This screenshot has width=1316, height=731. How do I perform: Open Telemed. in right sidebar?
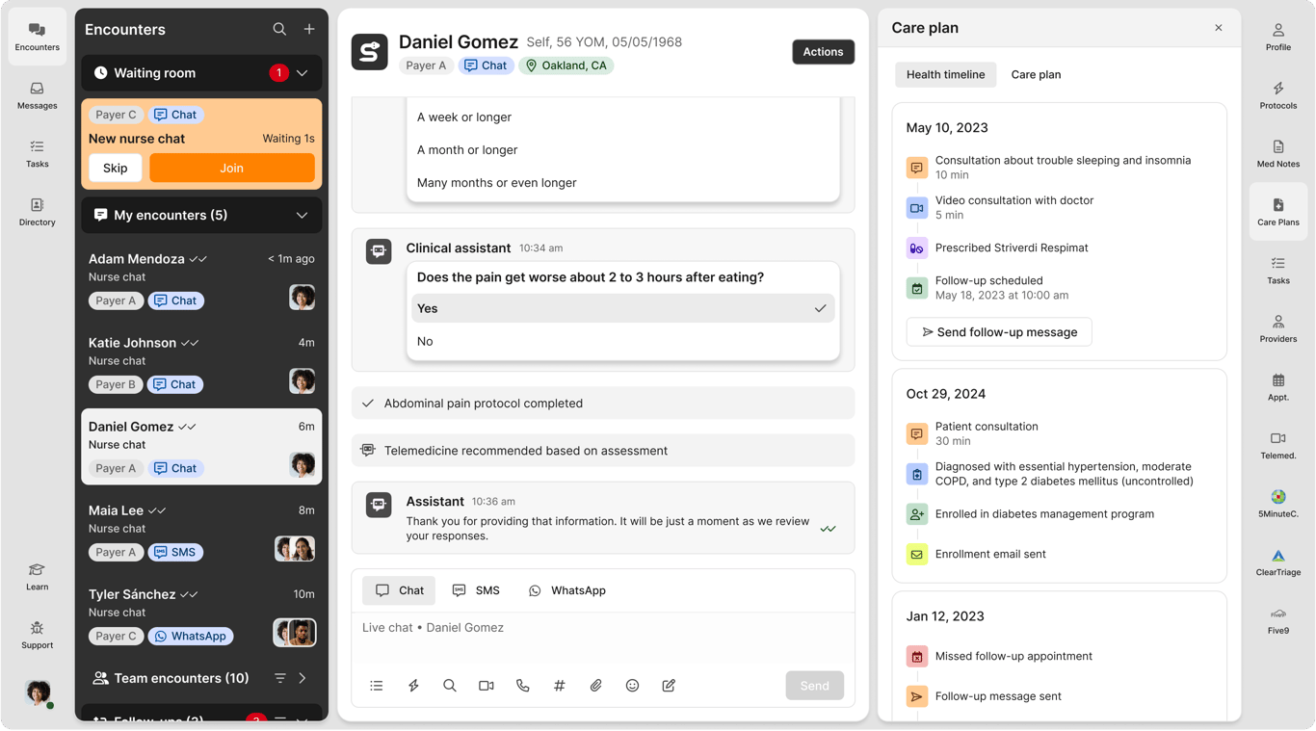coord(1278,446)
